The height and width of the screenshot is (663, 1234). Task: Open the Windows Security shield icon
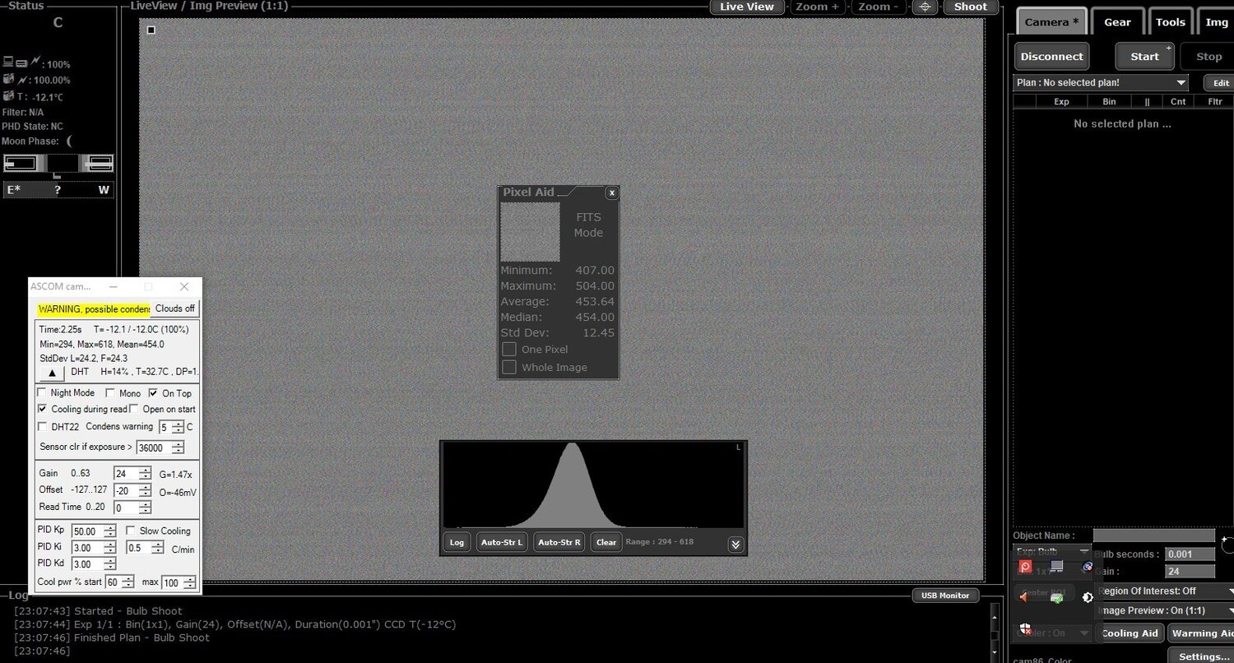click(1025, 628)
